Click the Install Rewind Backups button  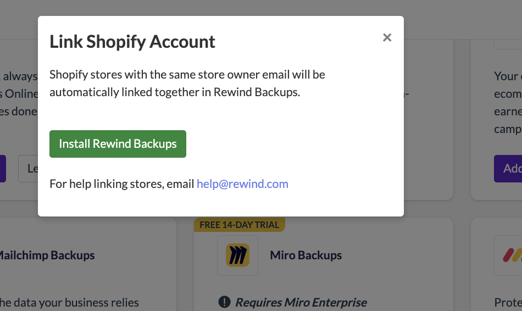click(x=118, y=144)
